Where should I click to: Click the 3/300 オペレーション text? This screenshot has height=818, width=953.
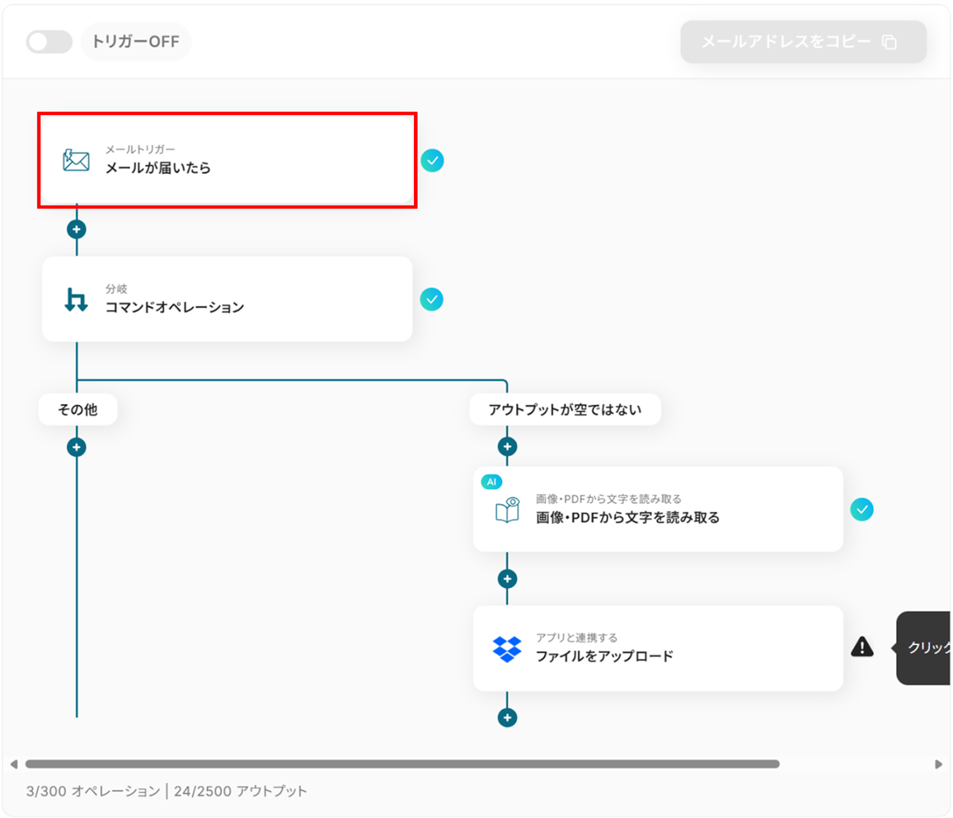93,791
